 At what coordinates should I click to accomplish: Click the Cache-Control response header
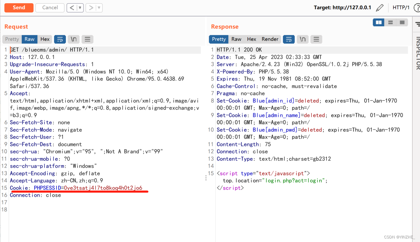277,86
